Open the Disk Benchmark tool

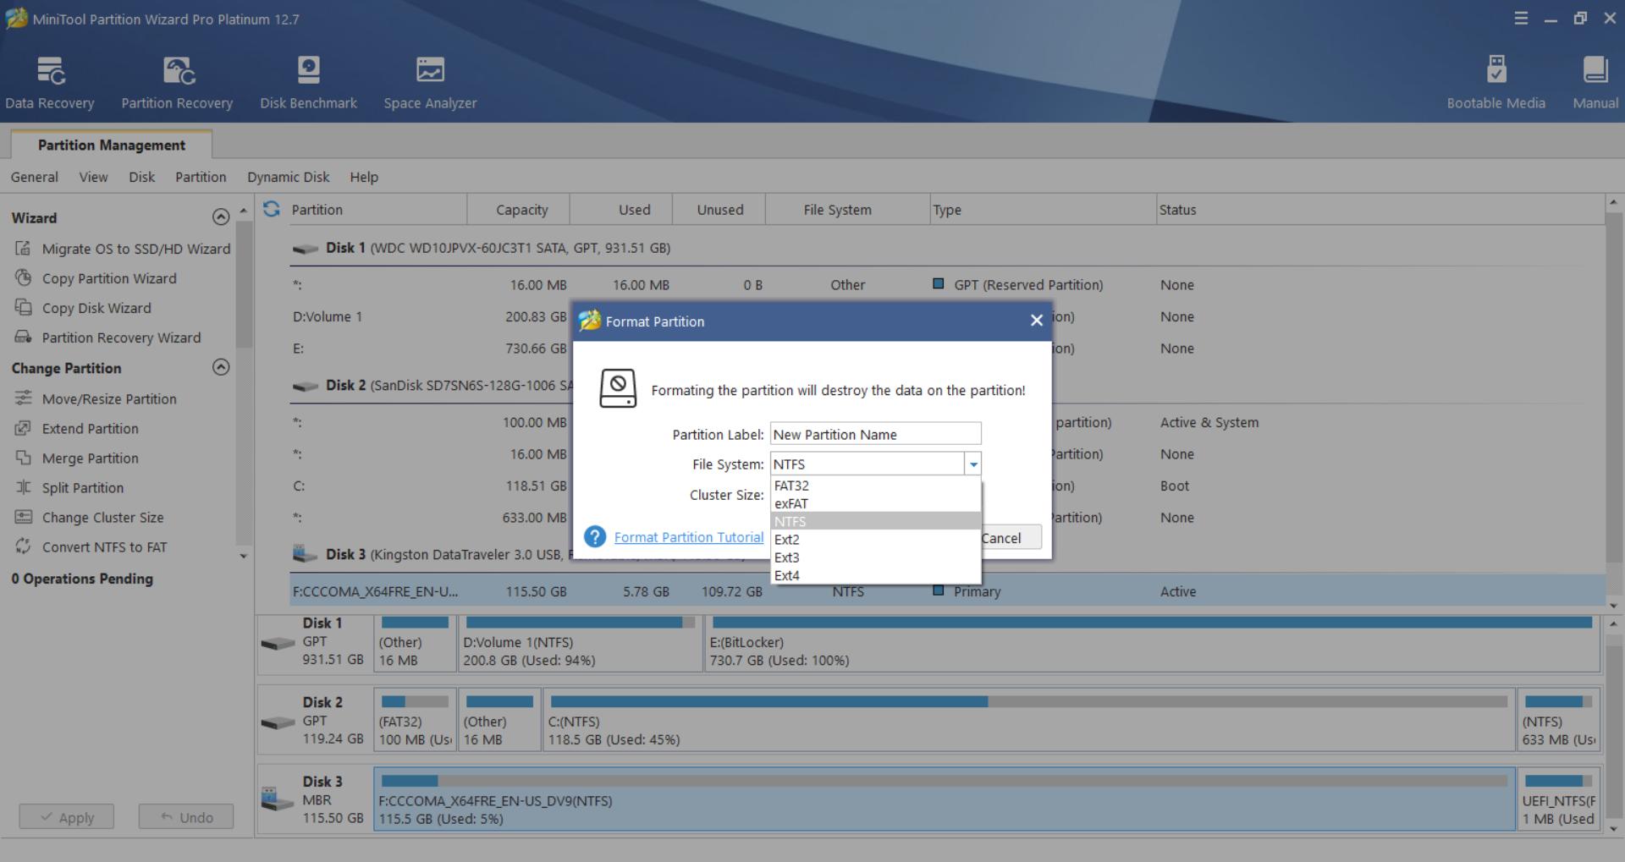(308, 83)
